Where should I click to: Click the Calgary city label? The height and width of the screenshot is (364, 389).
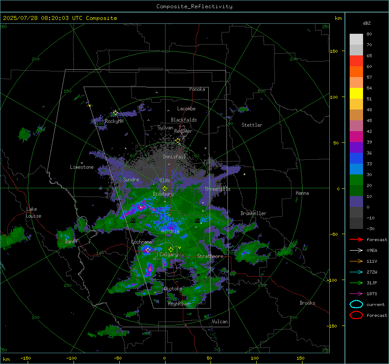tap(169, 254)
